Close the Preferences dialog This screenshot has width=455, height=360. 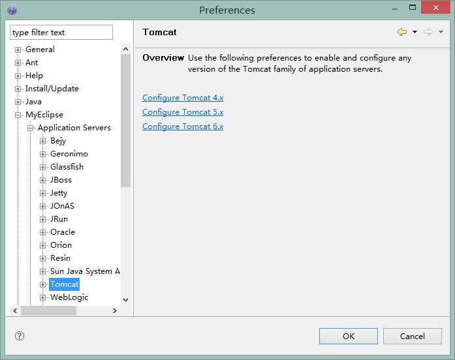[435, 7]
